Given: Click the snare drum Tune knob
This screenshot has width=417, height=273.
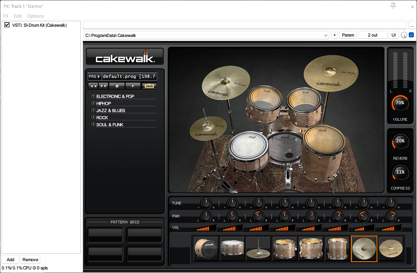Looking at the screenshot, I should [232, 203].
